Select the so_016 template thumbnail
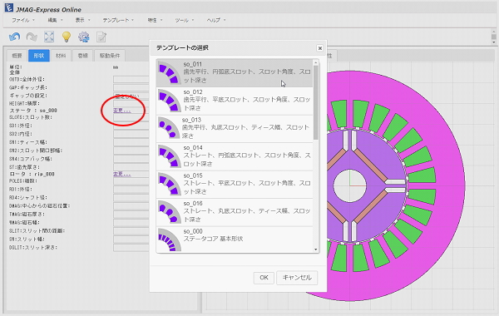The height and width of the screenshot is (316, 499). (170, 212)
